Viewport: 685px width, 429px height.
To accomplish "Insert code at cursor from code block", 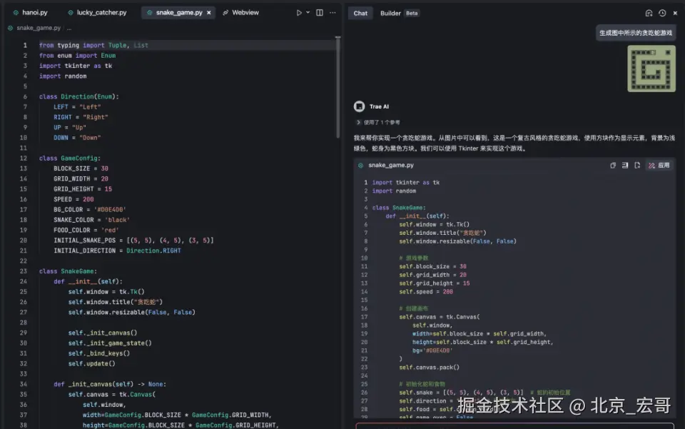I will click(625, 165).
